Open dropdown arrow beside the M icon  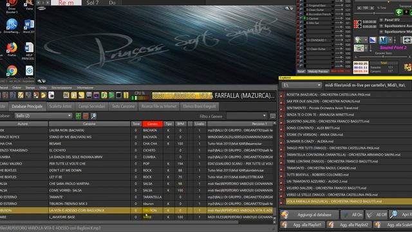pyautogui.click(x=390, y=40)
